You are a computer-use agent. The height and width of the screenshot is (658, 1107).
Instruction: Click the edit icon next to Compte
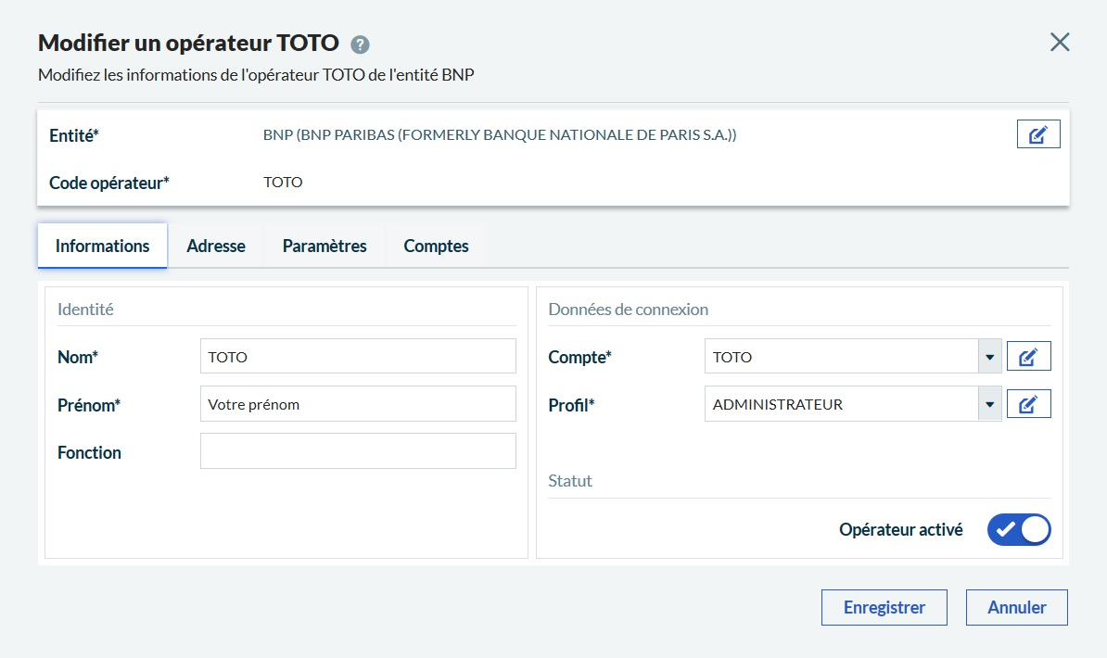1028,357
